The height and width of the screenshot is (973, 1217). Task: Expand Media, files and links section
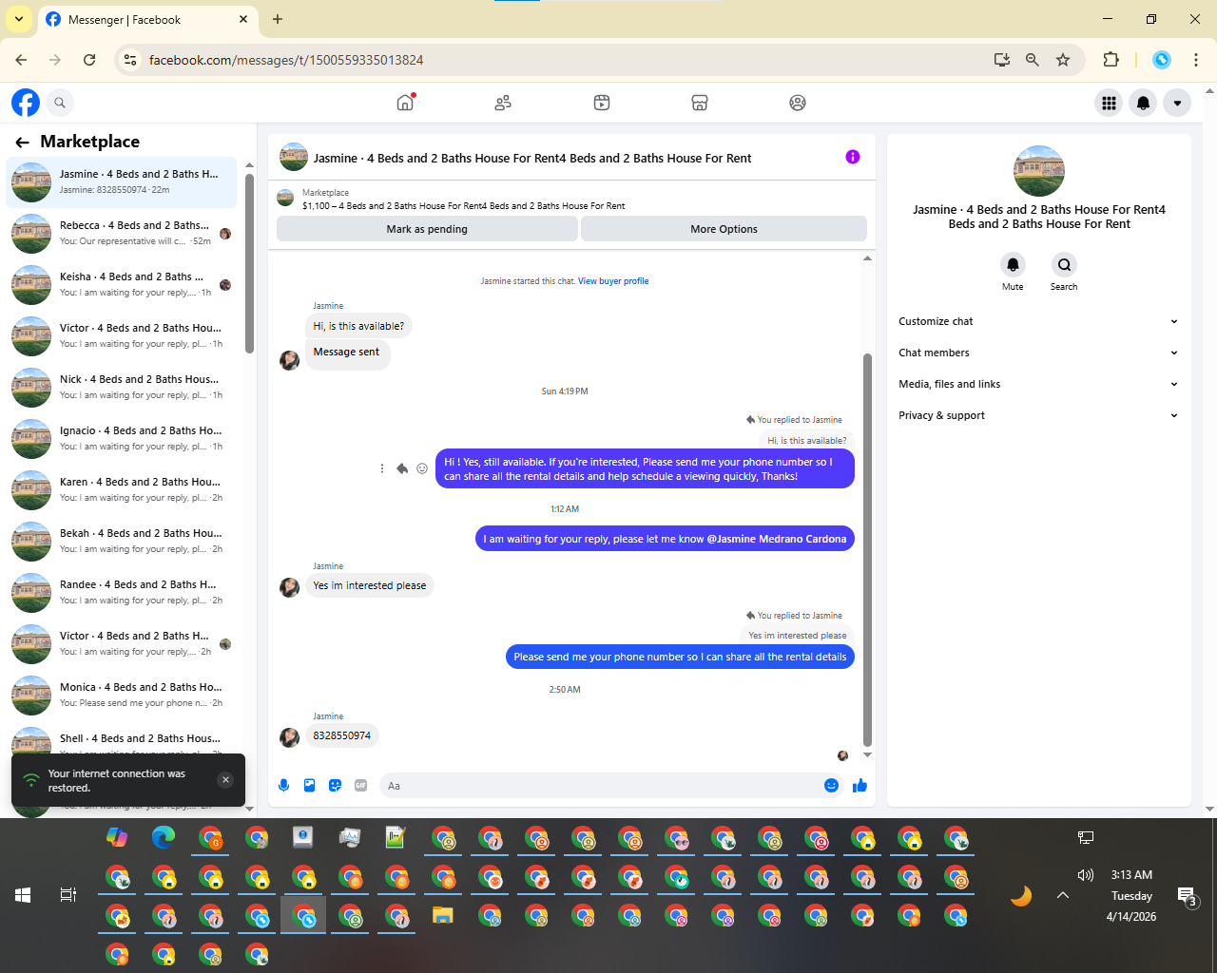click(1038, 384)
